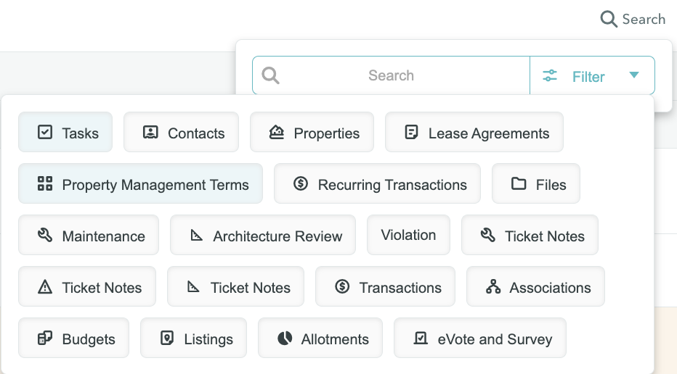Click inside the Search text field
The image size is (677, 374).
tap(391, 75)
